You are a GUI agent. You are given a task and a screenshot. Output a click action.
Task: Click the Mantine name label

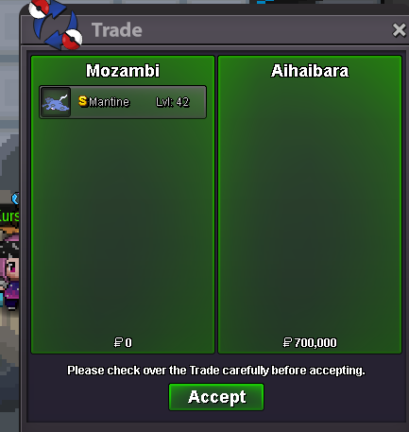tap(109, 102)
